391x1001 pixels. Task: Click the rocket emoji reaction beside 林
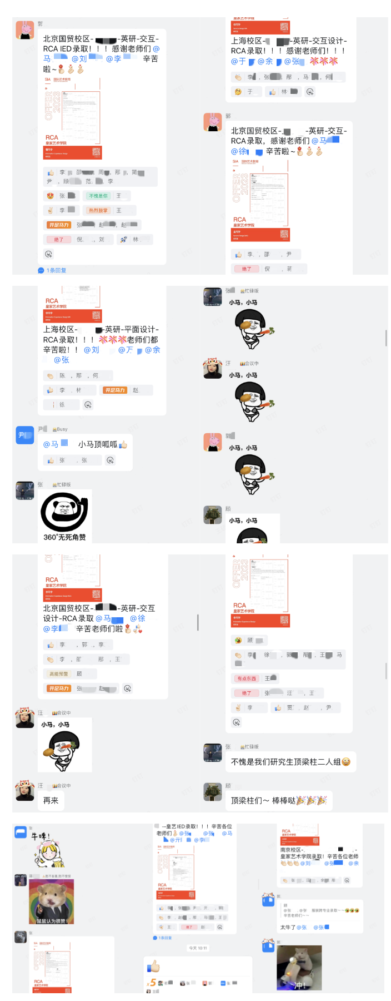pos(124,240)
